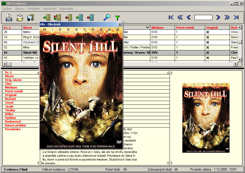The image size is (245, 173).
Task: Click the record number input field
Action: click(x=203, y=17)
